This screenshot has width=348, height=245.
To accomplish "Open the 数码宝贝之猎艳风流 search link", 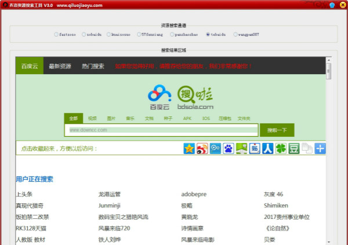I will (x=124, y=217).
